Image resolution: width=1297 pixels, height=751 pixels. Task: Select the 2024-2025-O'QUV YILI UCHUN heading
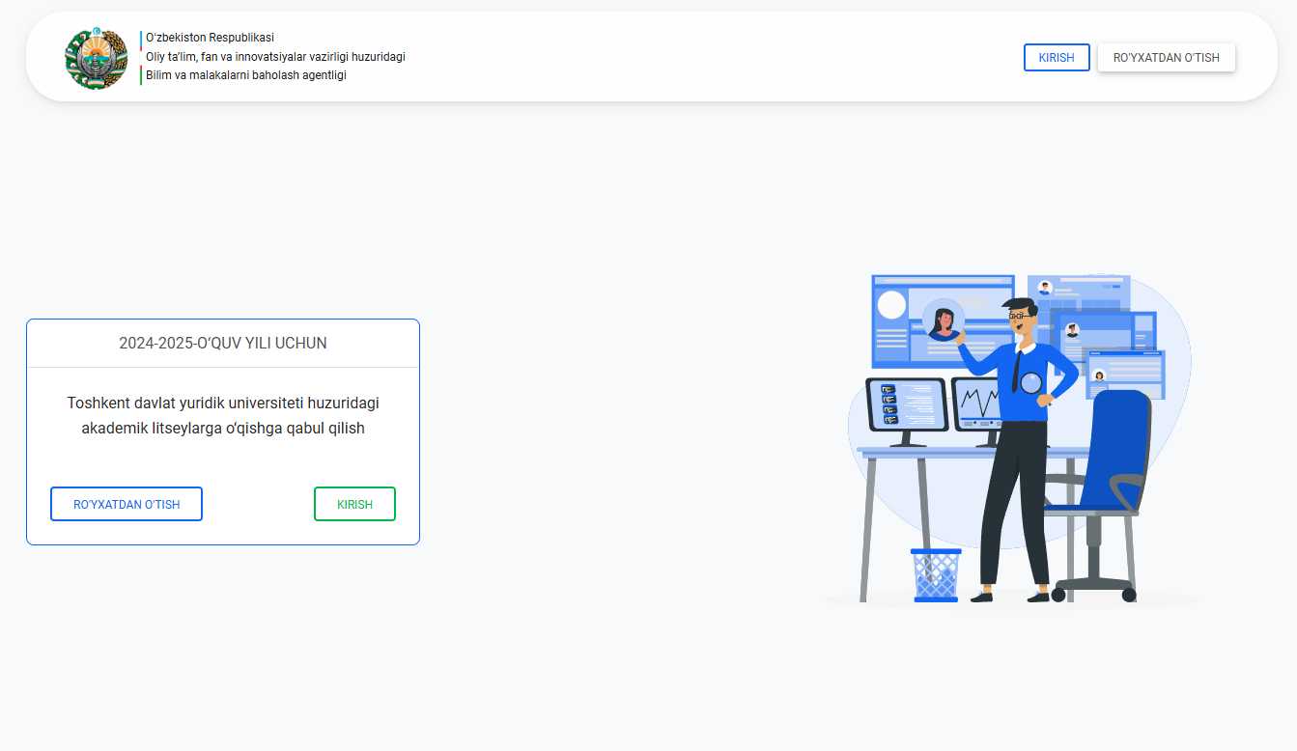point(223,344)
